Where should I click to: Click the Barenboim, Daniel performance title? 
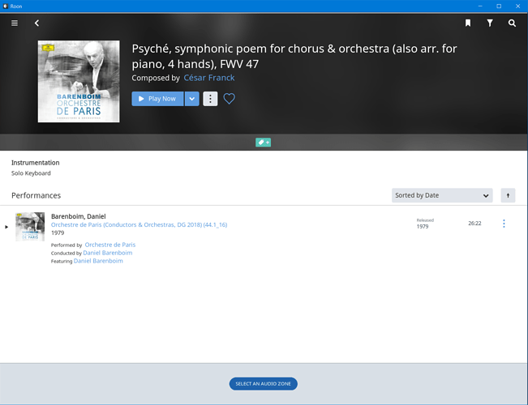(x=79, y=216)
